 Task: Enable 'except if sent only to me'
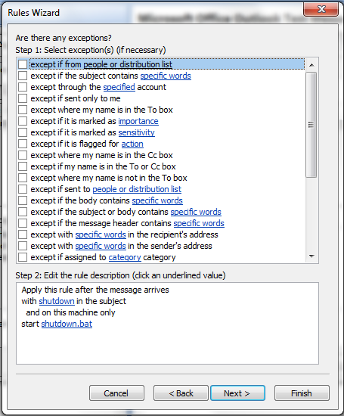point(23,98)
